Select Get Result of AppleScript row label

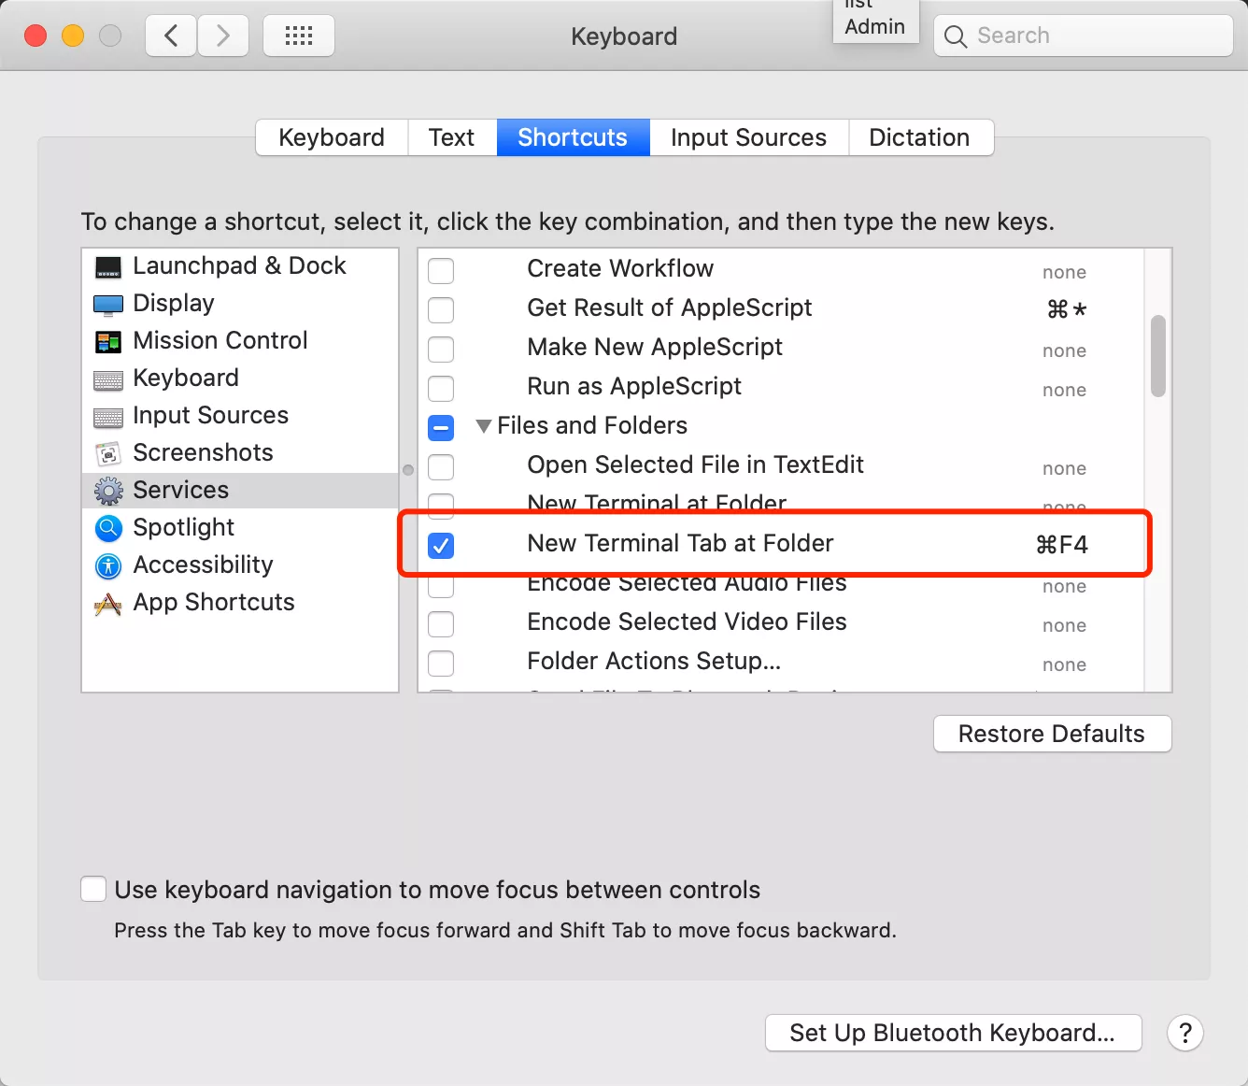click(670, 308)
